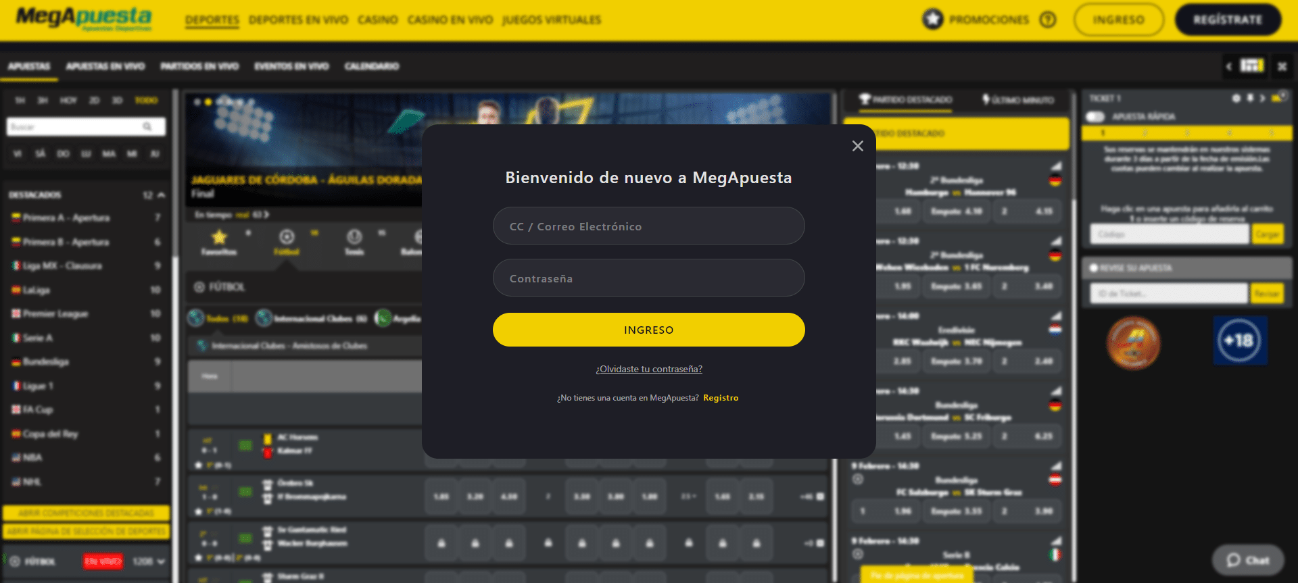The image size is (1298, 583).
Task: Close the login dialog with the X
Action: tap(857, 146)
